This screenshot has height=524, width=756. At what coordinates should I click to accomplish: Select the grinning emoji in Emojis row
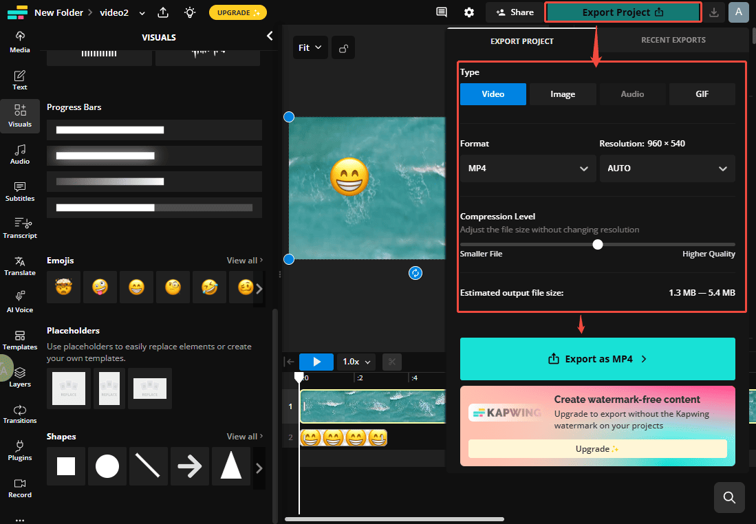pyautogui.click(x=136, y=287)
